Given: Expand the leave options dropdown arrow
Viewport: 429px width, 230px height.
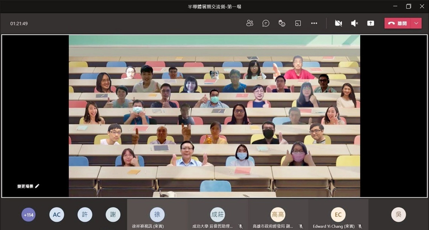Looking at the screenshot, I should point(417,23).
